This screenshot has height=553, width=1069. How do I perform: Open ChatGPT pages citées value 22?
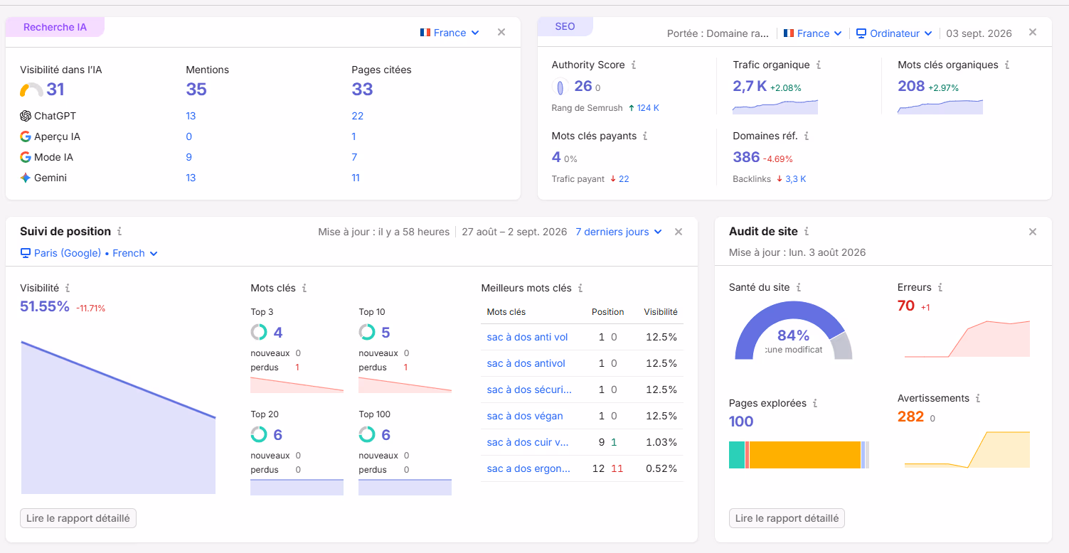(358, 116)
